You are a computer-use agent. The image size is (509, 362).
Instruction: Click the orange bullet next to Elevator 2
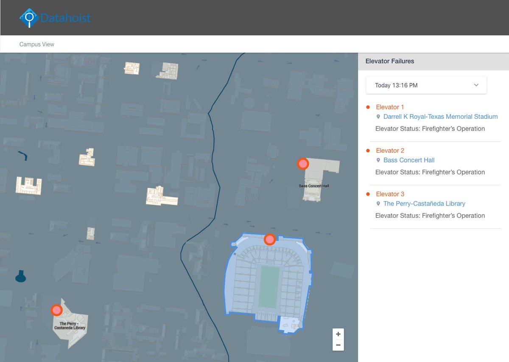[x=368, y=151]
